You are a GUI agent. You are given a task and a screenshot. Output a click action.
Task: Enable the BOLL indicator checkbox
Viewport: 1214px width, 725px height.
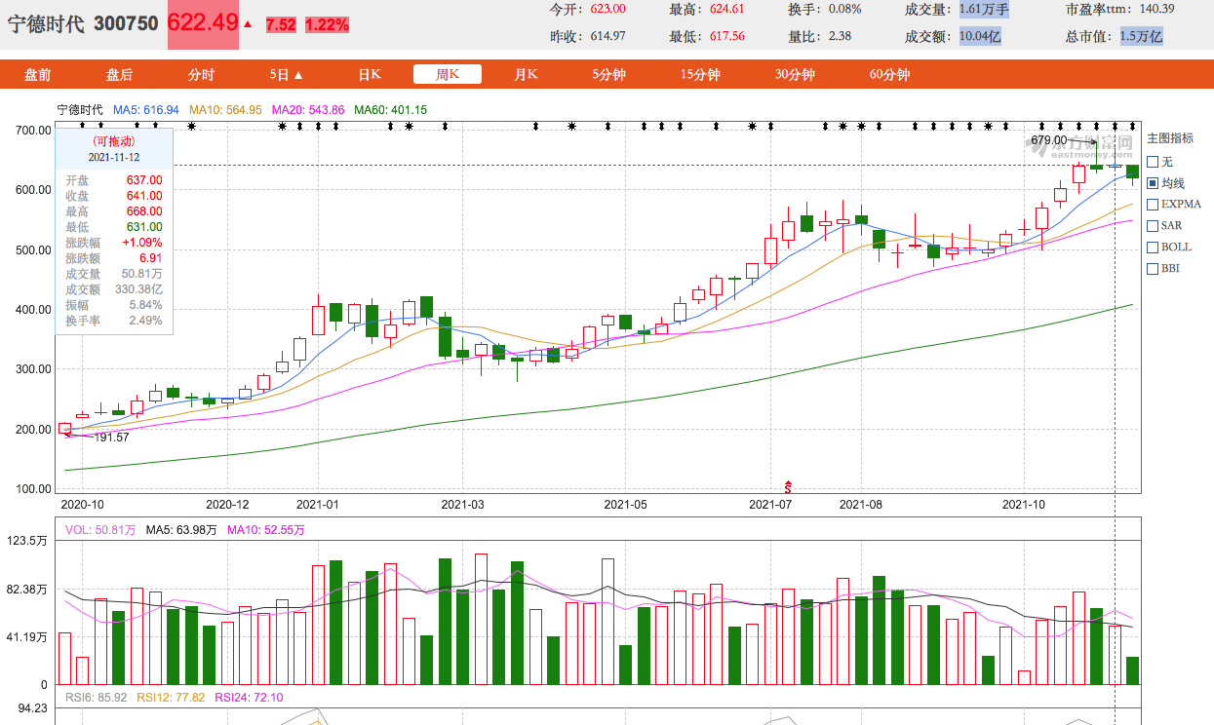[x=1154, y=248]
